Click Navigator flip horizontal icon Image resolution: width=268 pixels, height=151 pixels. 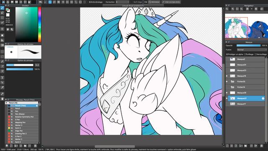[x=262, y=9]
